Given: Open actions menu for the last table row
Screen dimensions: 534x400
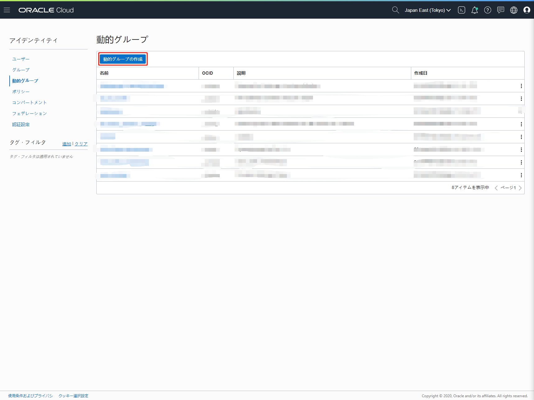Looking at the screenshot, I should (x=521, y=175).
